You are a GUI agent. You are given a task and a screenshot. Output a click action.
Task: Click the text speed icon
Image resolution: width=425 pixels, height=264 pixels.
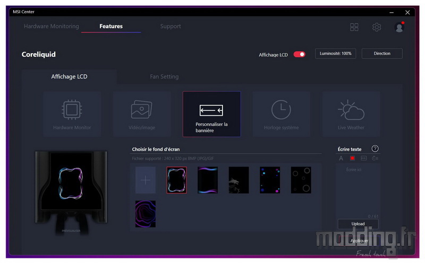(375, 158)
